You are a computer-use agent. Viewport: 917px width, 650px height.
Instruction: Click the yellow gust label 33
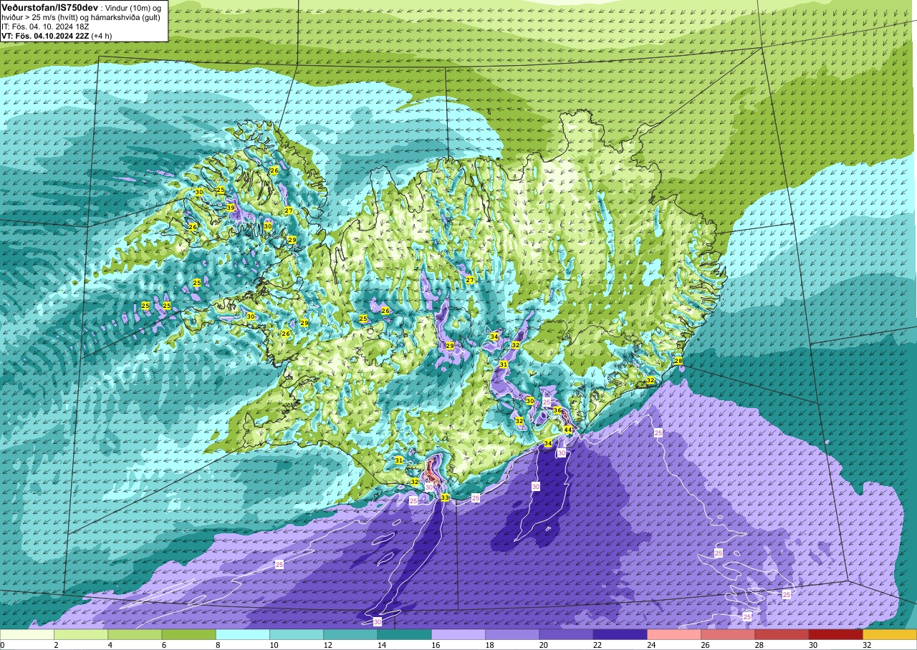click(445, 498)
